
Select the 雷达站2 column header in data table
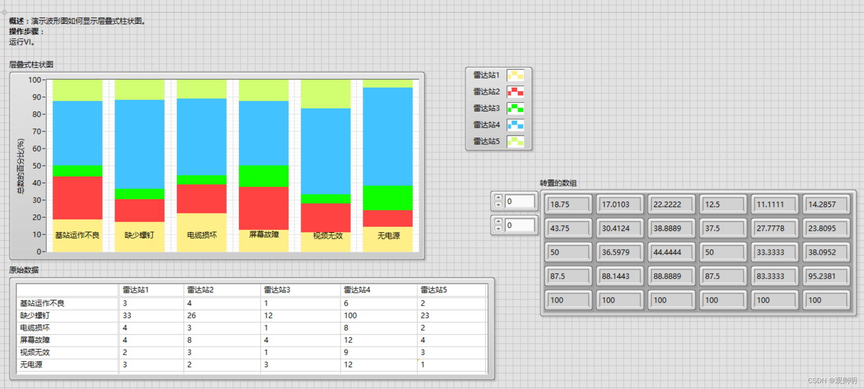tap(222, 290)
